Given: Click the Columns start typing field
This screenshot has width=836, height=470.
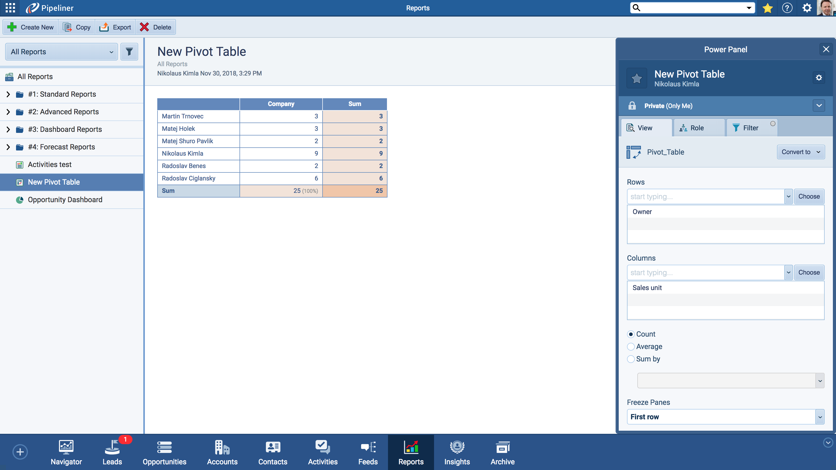Looking at the screenshot, I should point(706,272).
